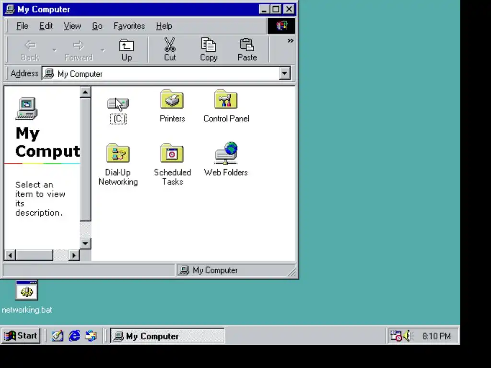Click the left pane horizontal scrollbar thumb

(35, 255)
